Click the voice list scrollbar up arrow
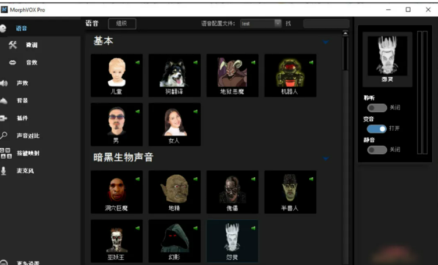 (x=346, y=33)
